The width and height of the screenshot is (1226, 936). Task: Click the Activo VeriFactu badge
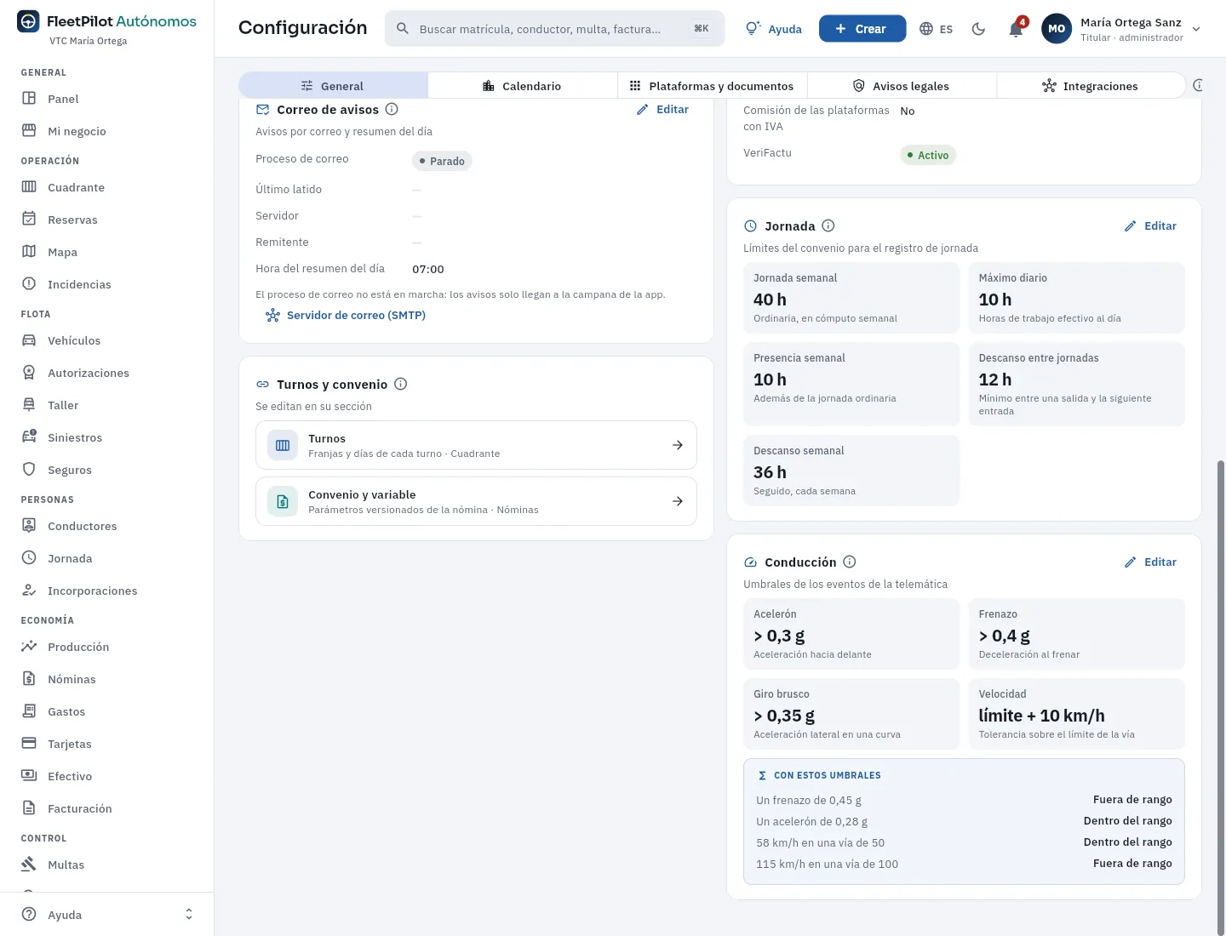(928, 155)
